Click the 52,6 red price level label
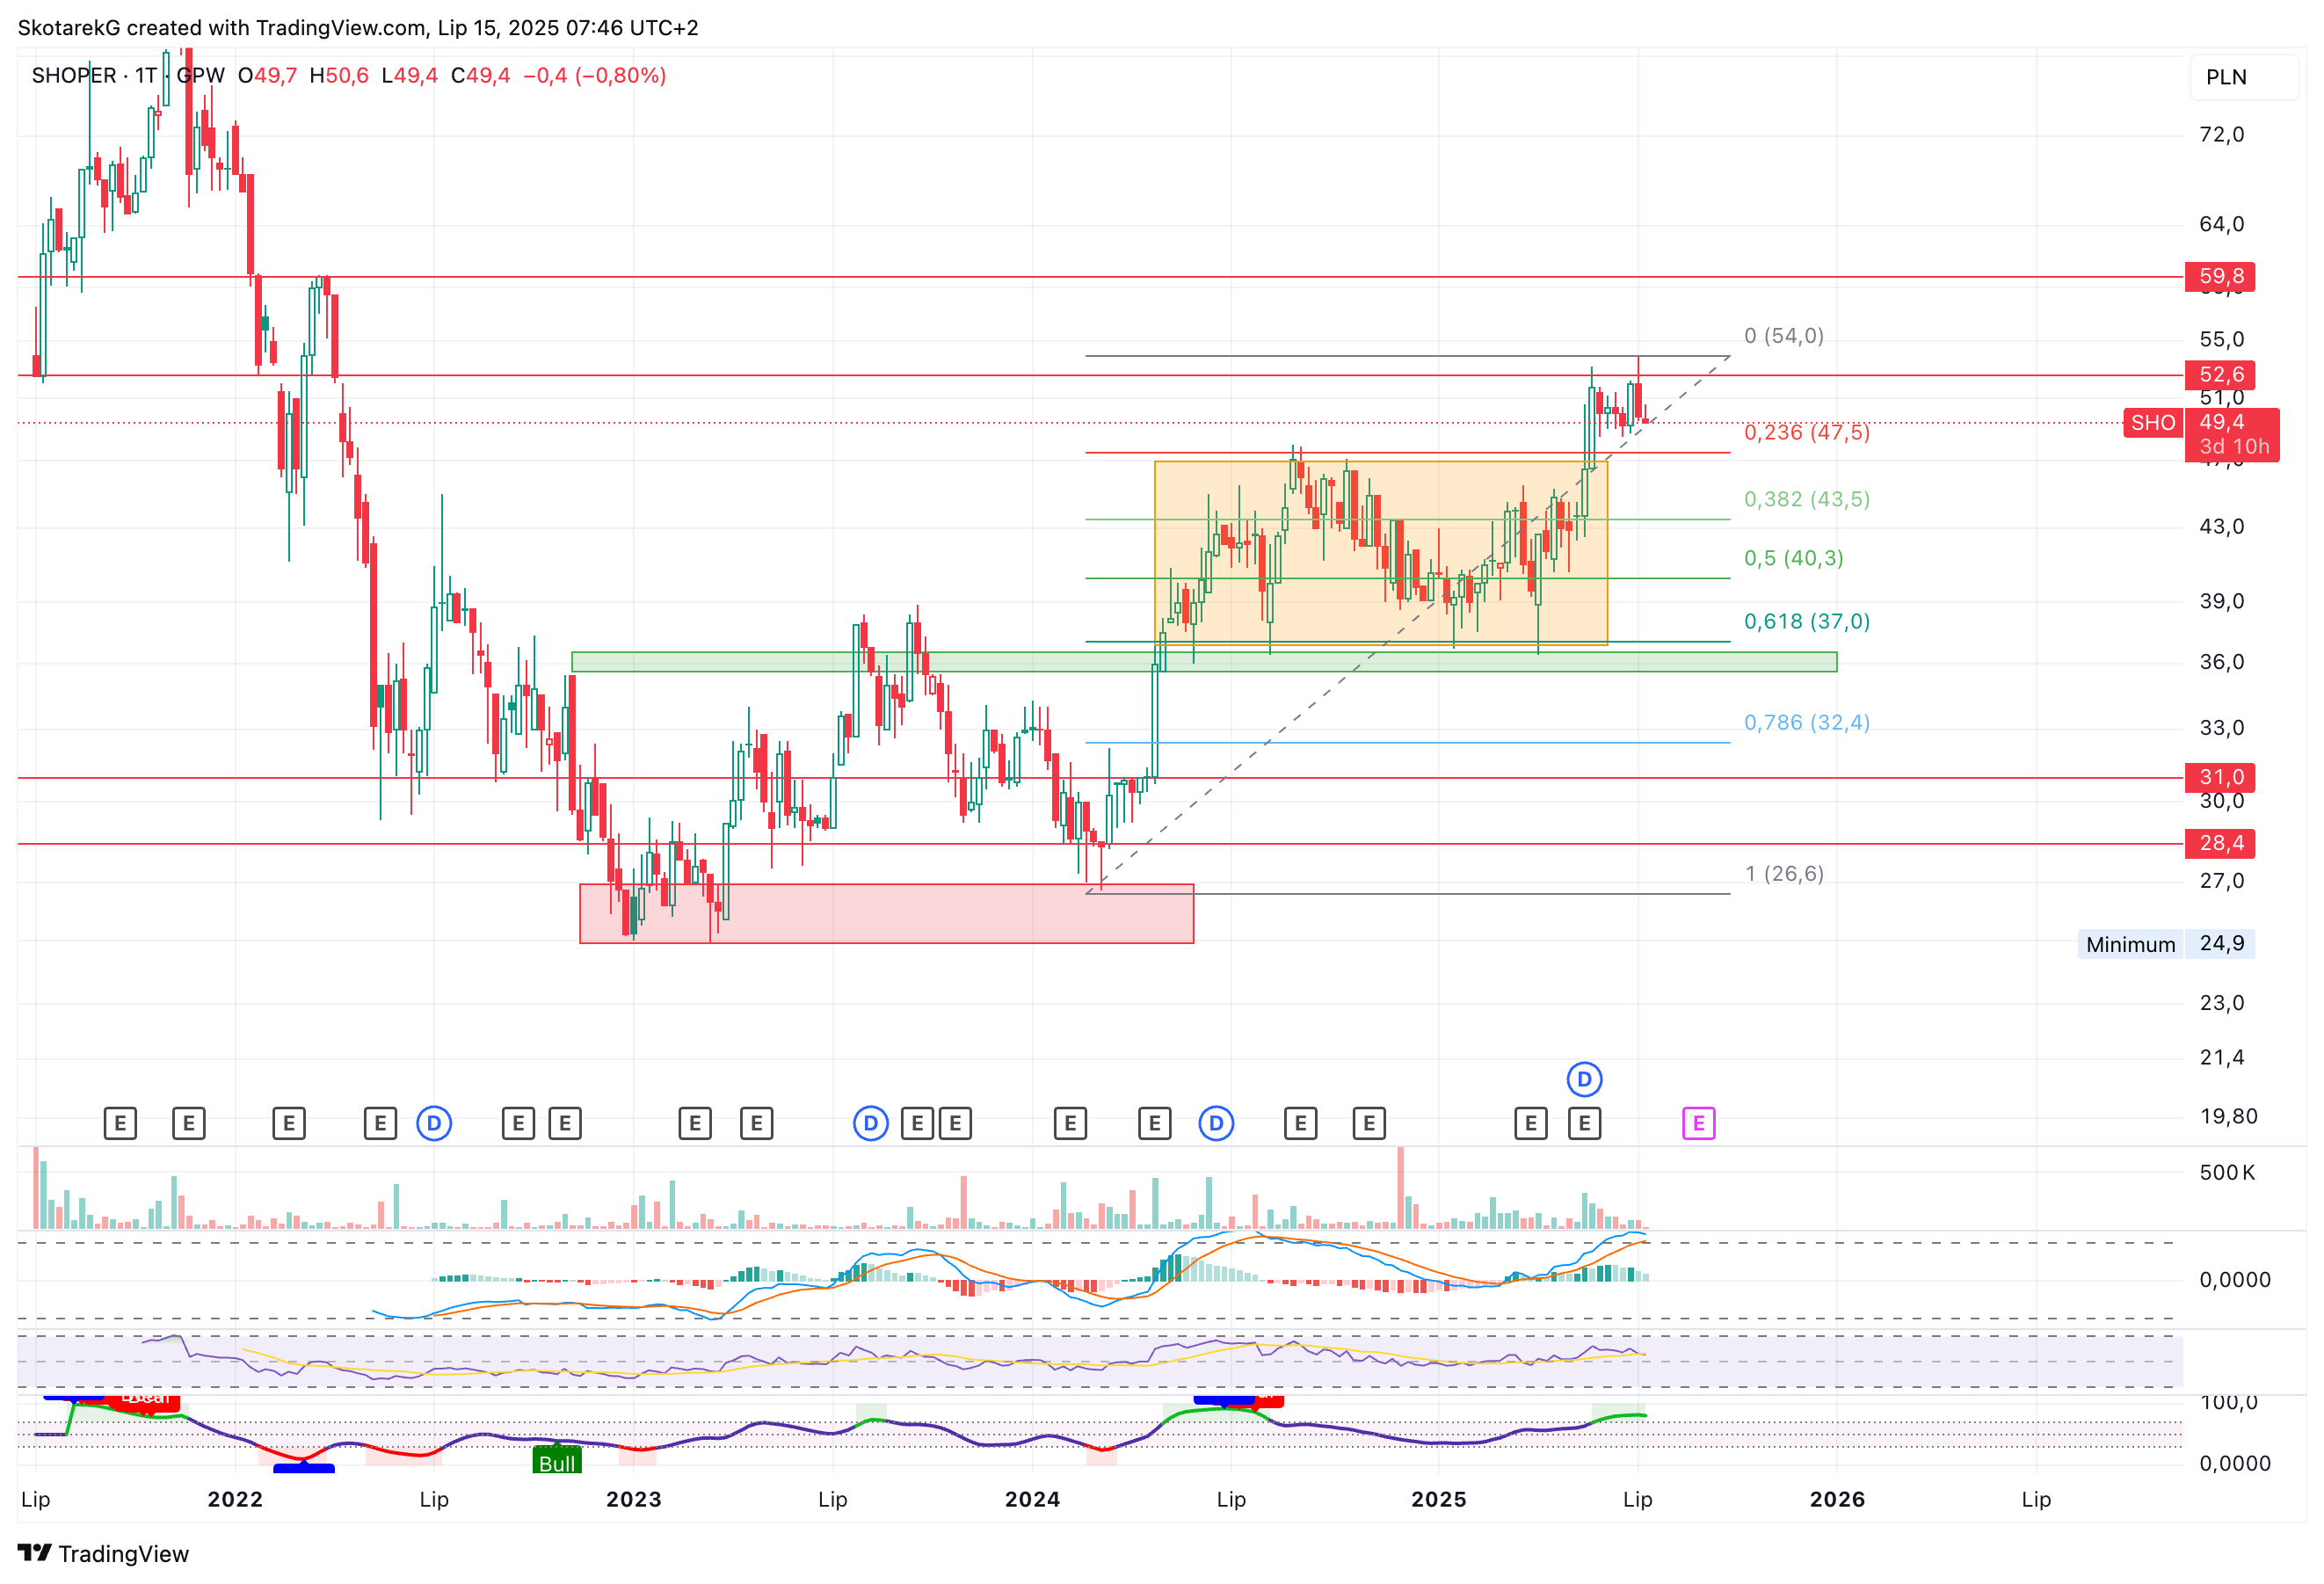The height and width of the screenshot is (1584, 2324). pyautogui.click(x=2220, y=375)
